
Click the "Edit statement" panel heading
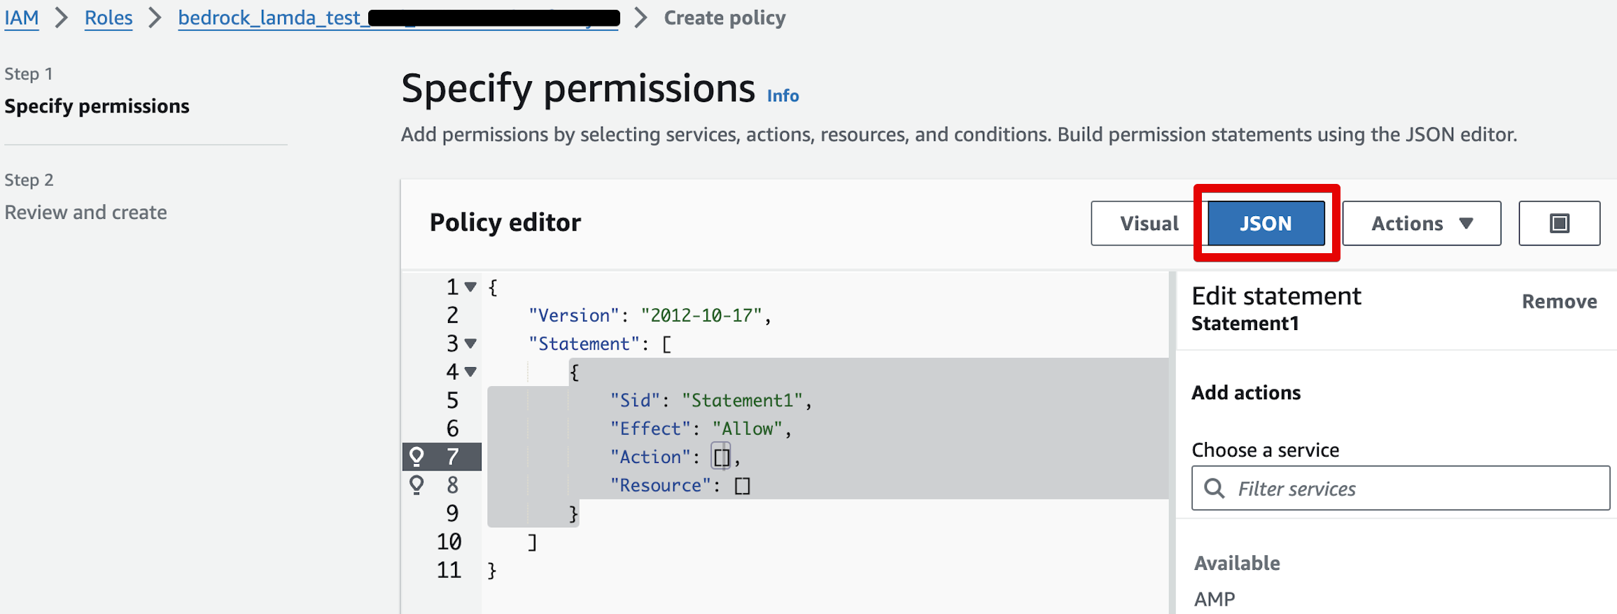click(x=1276, y=296)
